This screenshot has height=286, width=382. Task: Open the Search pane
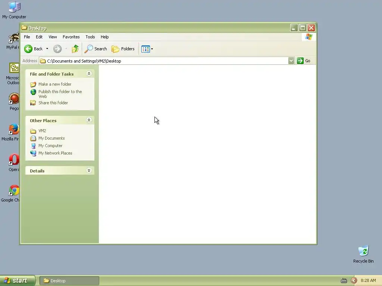96,49
